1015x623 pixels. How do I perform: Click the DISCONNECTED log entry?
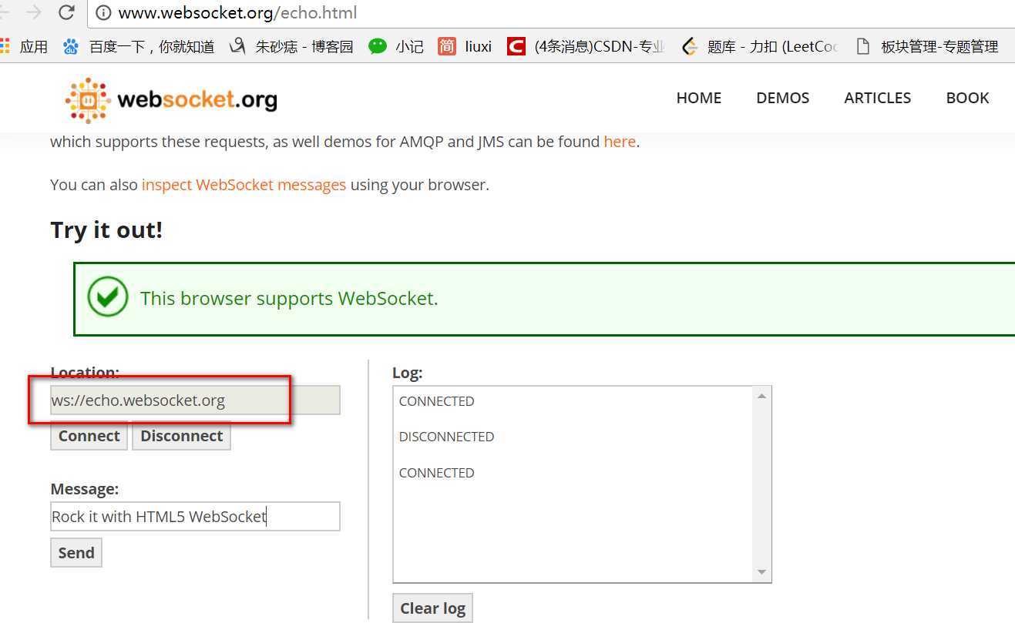point(446,437)
